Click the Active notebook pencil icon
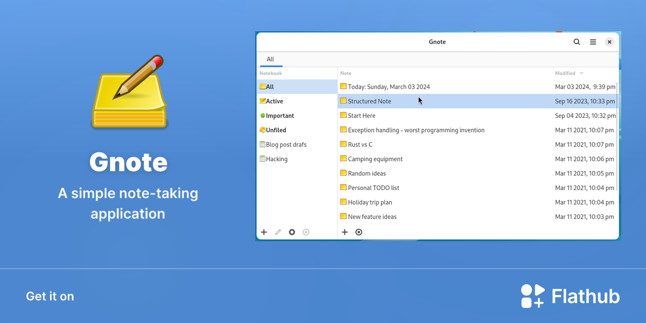 click(263, 101)
